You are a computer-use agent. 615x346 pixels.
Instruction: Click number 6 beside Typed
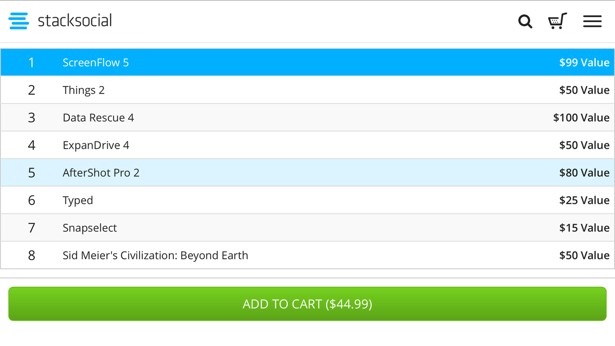31,200
